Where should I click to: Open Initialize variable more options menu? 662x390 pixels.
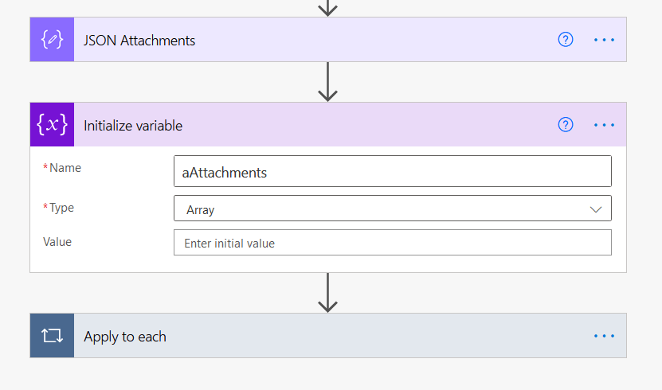click(605, 125)
